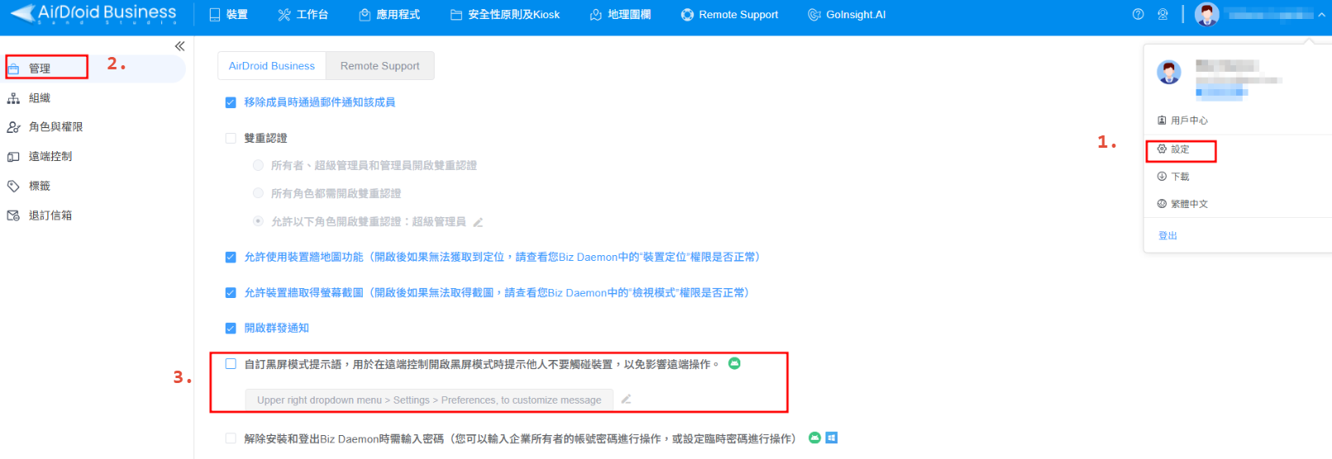Image resolution: width=1332 pixels, height=459 pixels.
Task: Click Windows icon on Biz Daemon password row
Action: pyautogui.click(x=831, y=438)
